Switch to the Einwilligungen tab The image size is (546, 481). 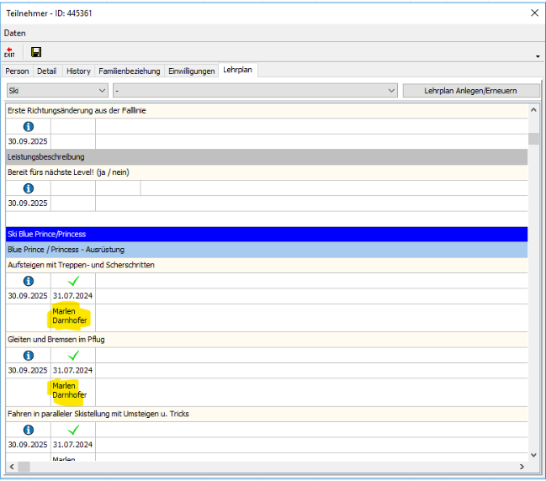tap(191, 71)
